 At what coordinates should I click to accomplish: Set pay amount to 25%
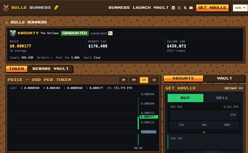(181, 125)
